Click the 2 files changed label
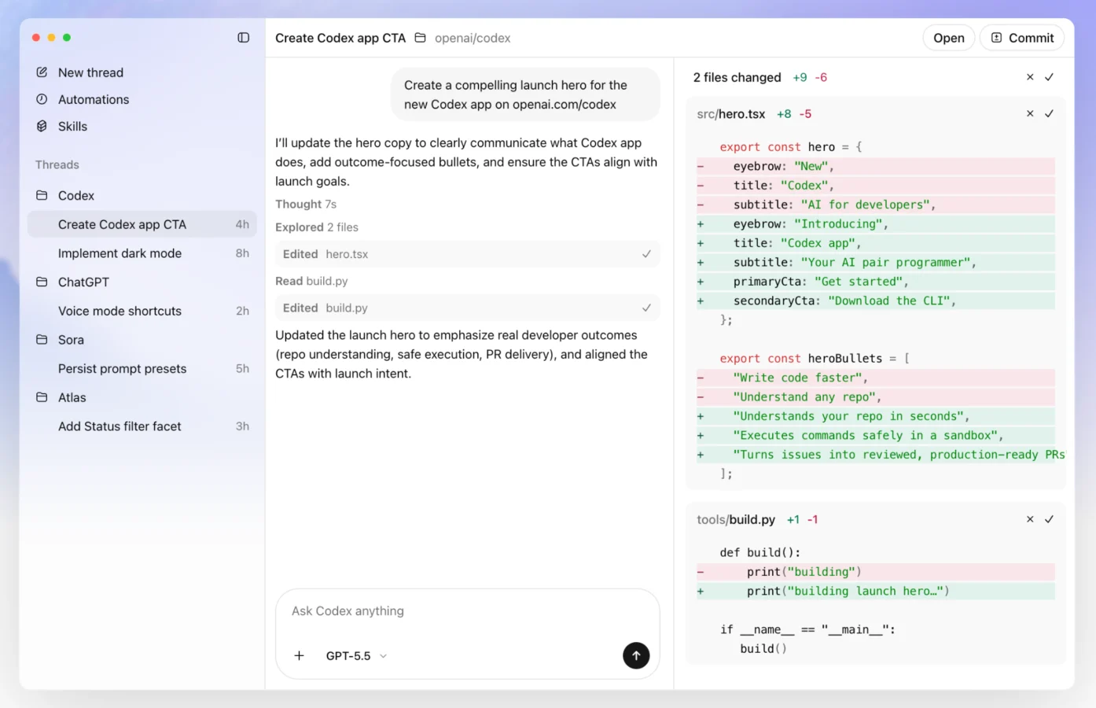The width and height of the screenshot is (1096, 708). point(737,77)
